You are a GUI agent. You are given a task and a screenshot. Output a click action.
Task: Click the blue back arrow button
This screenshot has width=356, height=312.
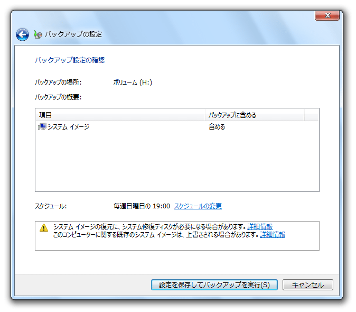pyautogui.click(x=22, y=34)
